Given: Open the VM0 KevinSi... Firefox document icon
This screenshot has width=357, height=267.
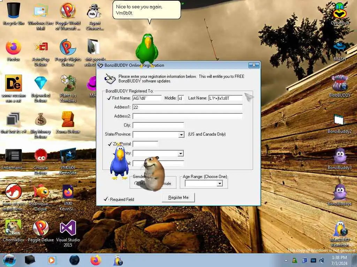Looking at the screenshot, I should click(x=68, y=197).
